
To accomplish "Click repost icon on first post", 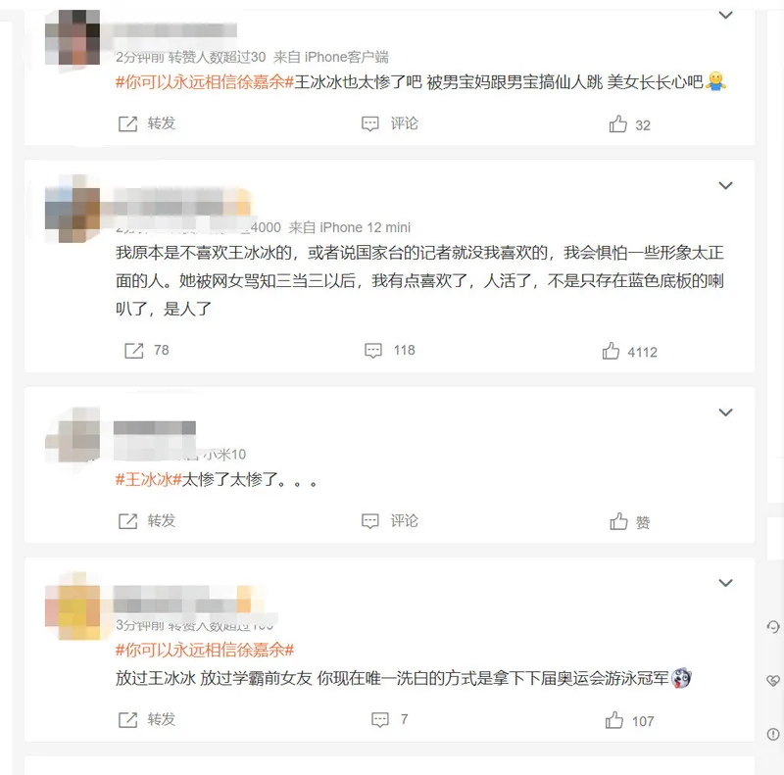I will [x=128, y=123].
